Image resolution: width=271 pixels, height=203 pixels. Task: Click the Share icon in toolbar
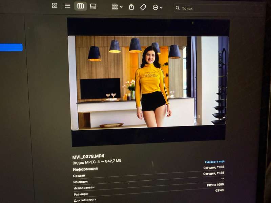pos(131,7)
